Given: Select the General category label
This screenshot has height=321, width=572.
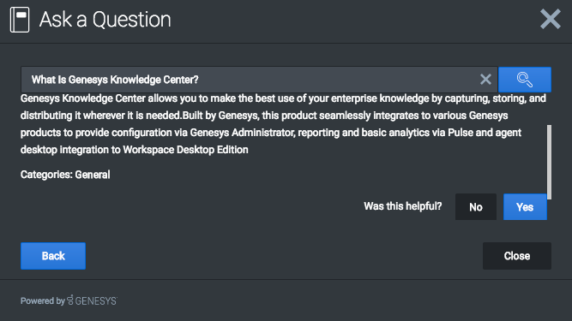Looking at the screenshot, I should pyautogui.click(x=93, y=175).
